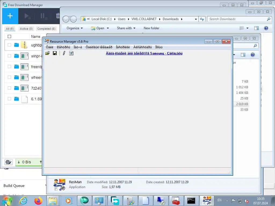The image size is (275, 206).
Task: Expand the address bar history dropdown
Action: pyautogui.click(x=196, y=19)
